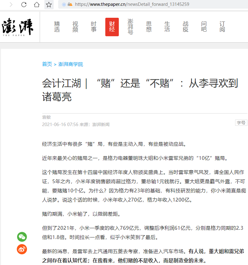Open the 澎湃号 section
The height and width of the screenshot is (265, 248).
[x=130, y=27]
